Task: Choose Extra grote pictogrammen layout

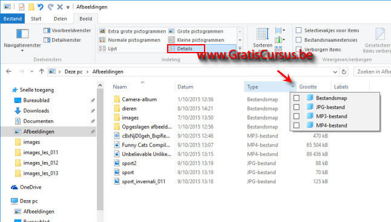Action: point(133,31)
